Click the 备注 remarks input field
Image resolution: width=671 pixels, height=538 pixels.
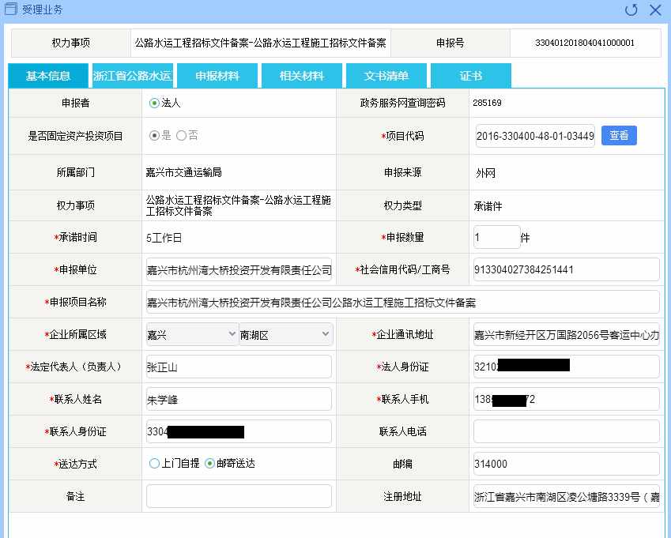[239, 496]
